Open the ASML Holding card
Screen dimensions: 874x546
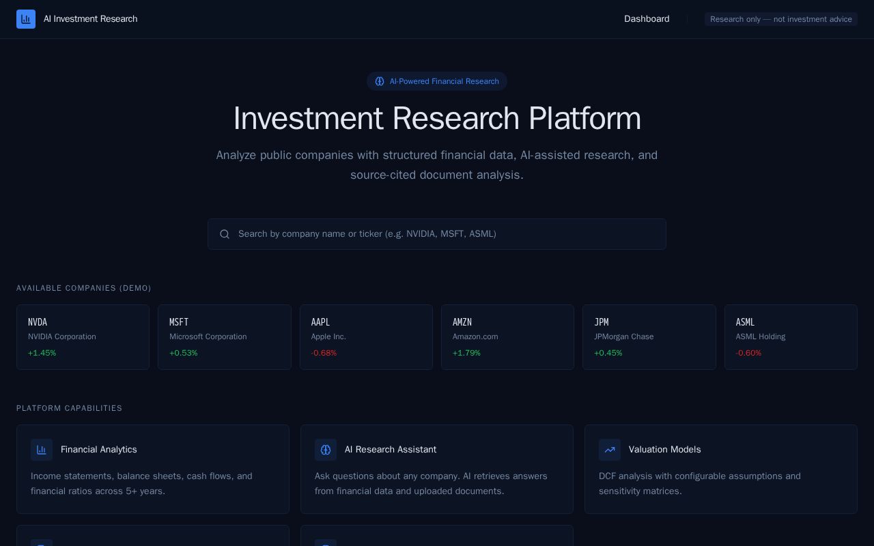(x=791, y=337)
